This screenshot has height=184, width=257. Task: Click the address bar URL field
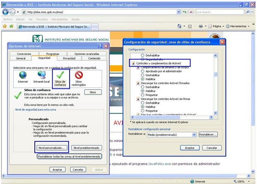[99, 12]
